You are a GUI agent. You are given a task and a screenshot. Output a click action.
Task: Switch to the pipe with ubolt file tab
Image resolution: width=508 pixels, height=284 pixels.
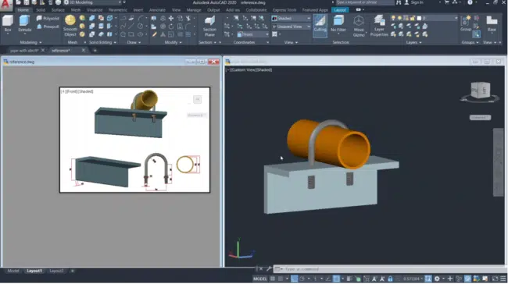click(x=24, y=51)
